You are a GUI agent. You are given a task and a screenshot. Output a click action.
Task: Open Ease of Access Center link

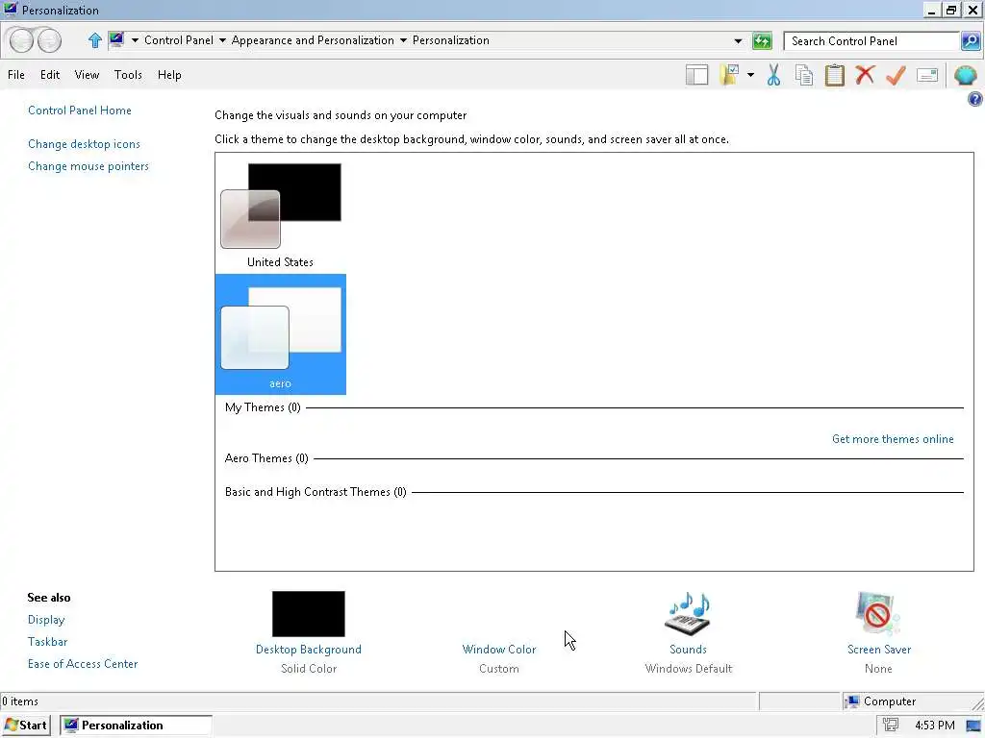[x=83, y=664]
